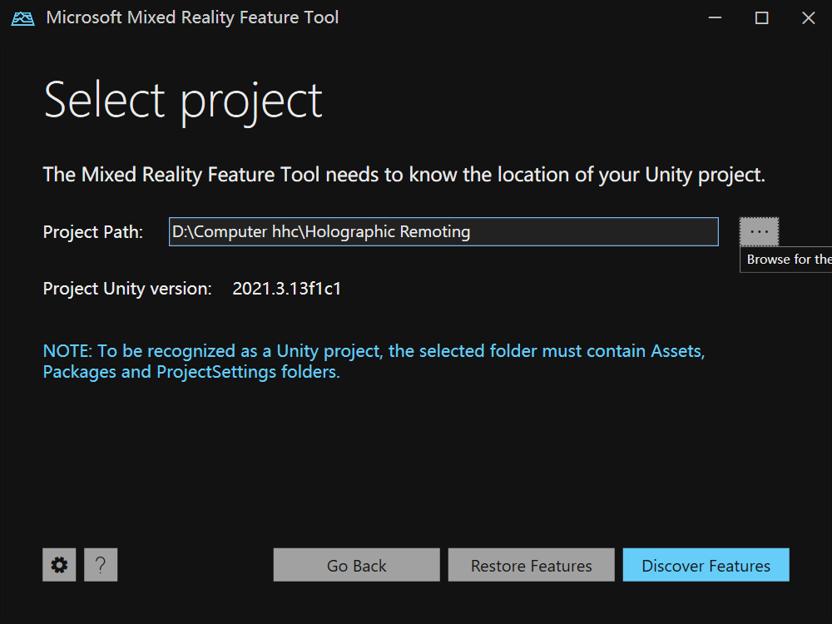832x624 pixels.
Task: Click the Discover Features button
Action: pyautogui.click(x=706, y=565)
